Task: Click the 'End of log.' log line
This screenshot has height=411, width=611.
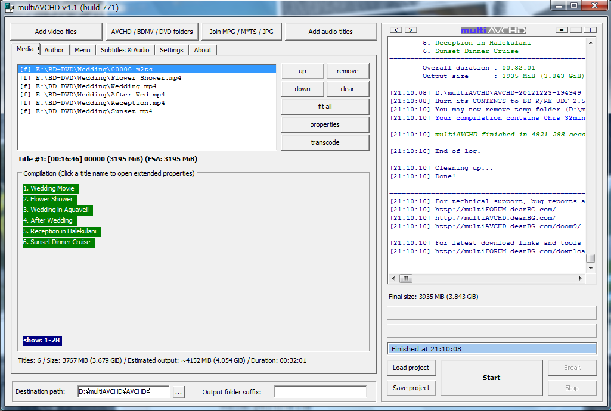Action: (x=435, y=151)
